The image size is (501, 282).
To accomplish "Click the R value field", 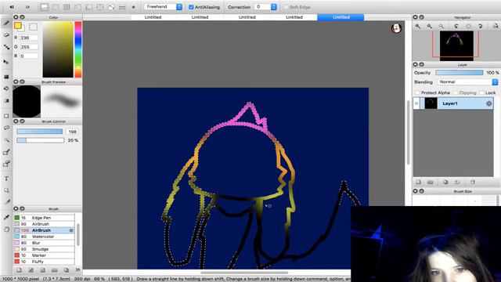I will click(x=29, y=38).
